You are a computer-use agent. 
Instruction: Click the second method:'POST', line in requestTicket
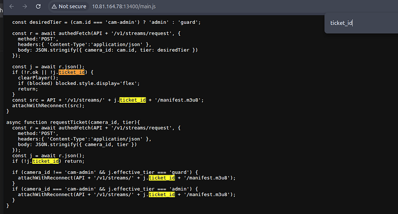pyautogui.click(x=38, y=134)
